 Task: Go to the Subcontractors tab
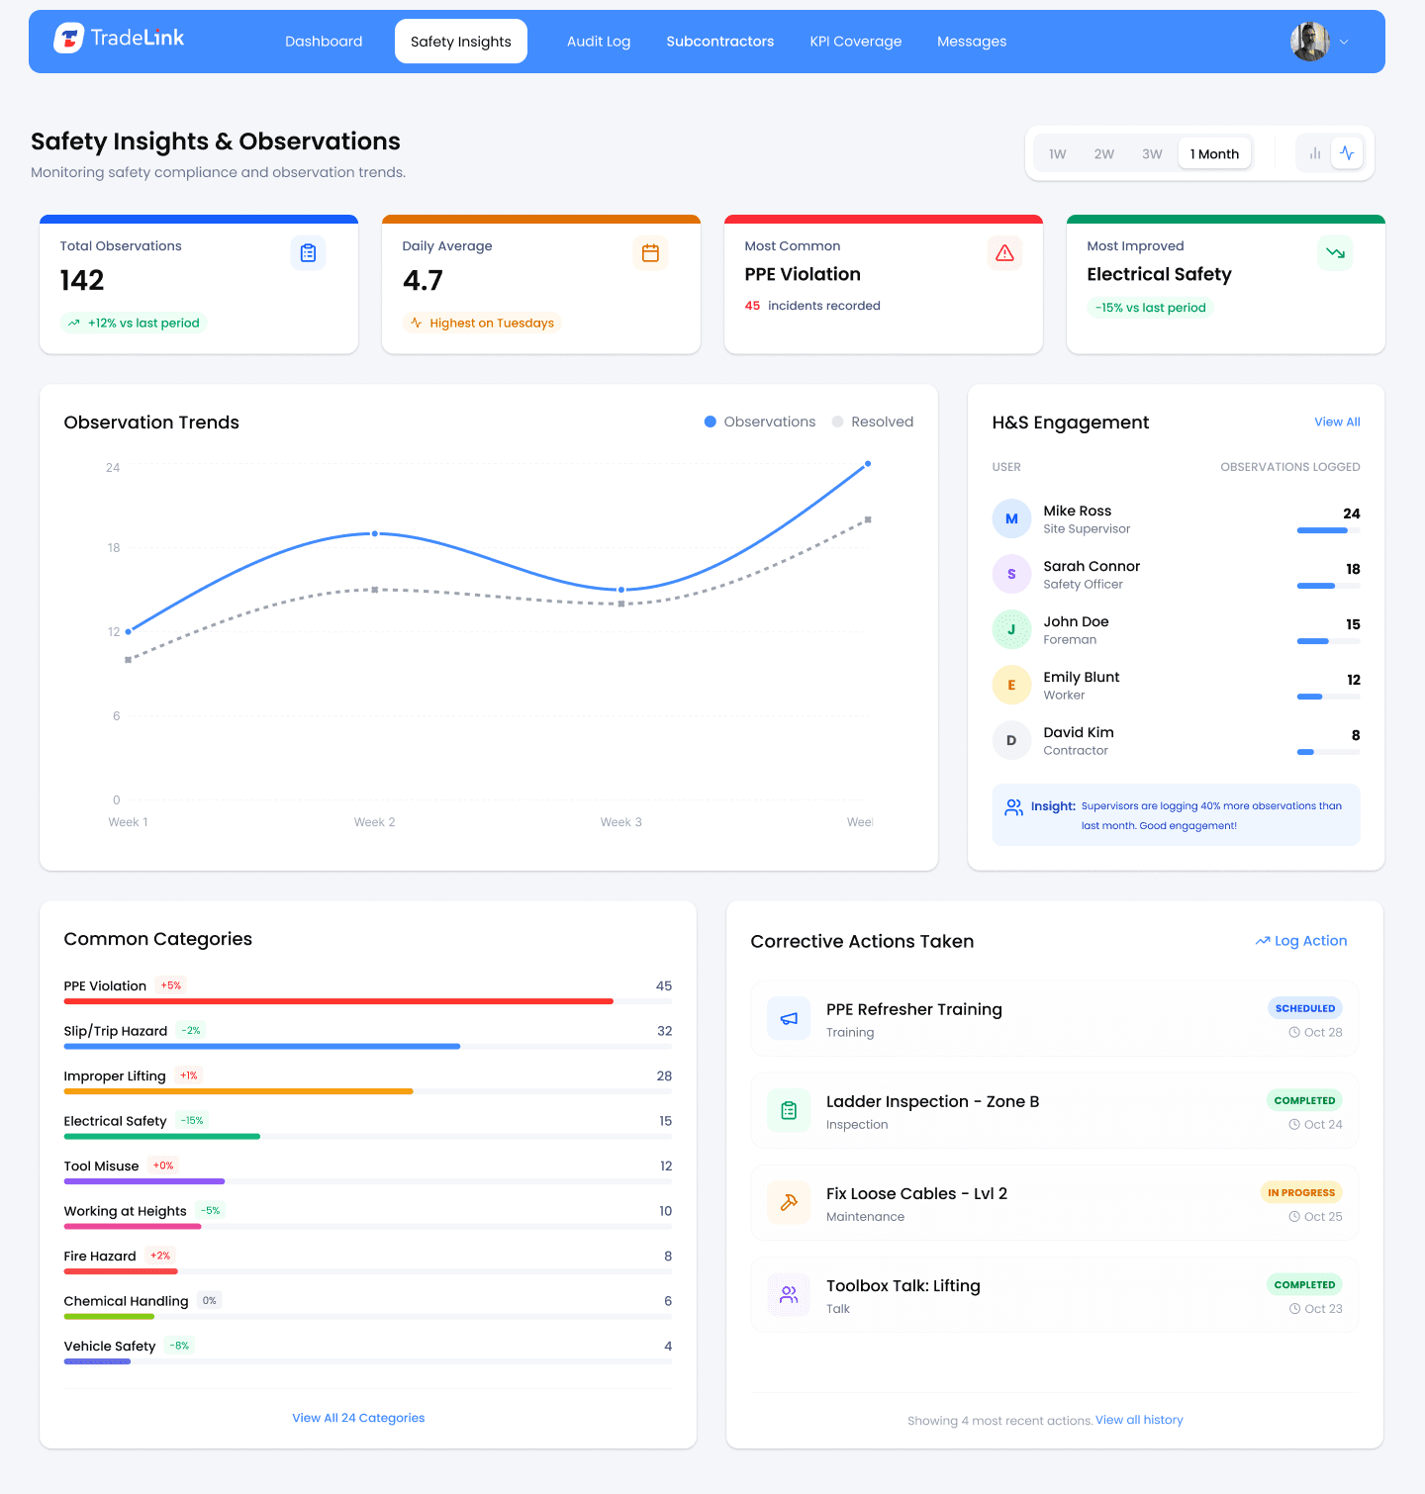coord(720,42)
